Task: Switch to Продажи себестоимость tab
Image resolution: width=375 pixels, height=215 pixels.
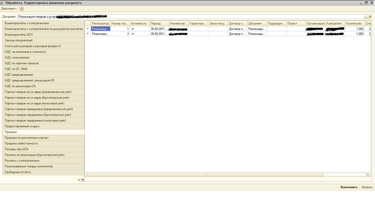Action: point(43,143)
